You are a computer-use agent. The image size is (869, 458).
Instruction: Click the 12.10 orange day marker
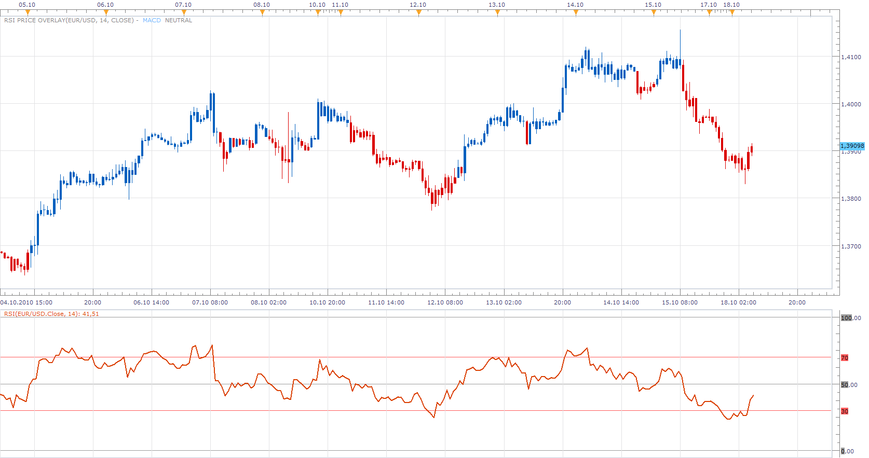coord(418,12)
